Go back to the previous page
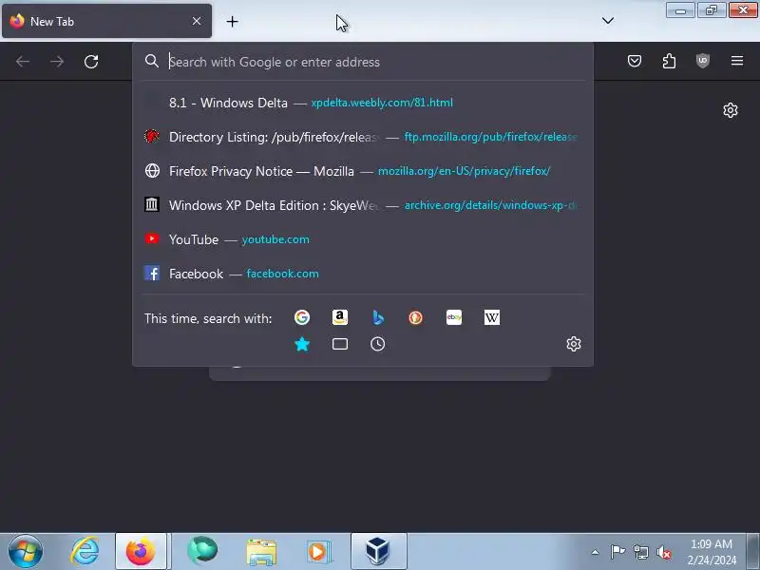The height and width of the screenshot is (570, 760). coord(23,62)
